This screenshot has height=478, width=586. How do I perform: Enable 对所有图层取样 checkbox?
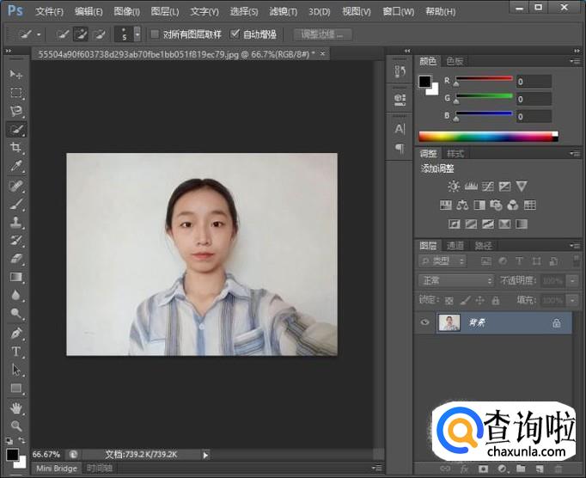point(155,35)
